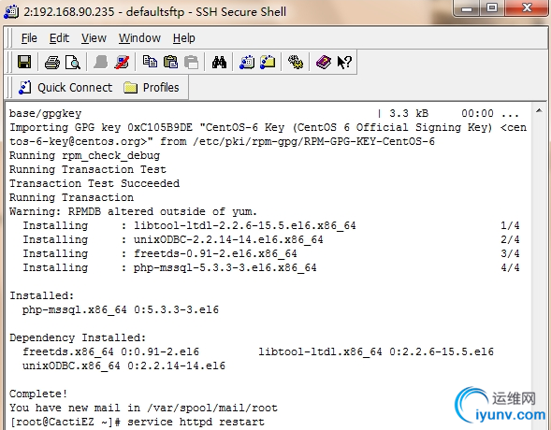
Task: Click the Save toolbar icon
Action: (24, 62)
